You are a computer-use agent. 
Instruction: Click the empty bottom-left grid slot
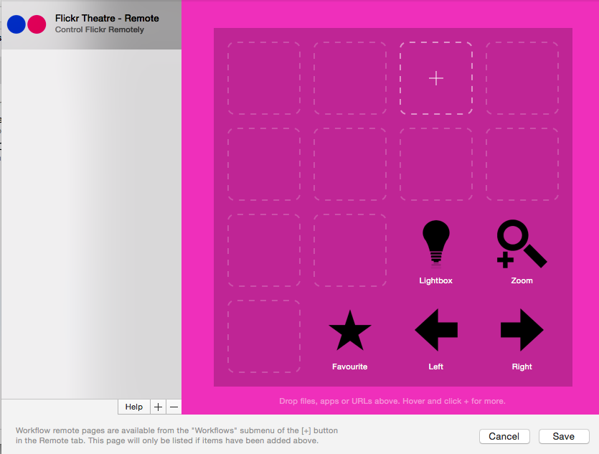(x=264, y=336)
